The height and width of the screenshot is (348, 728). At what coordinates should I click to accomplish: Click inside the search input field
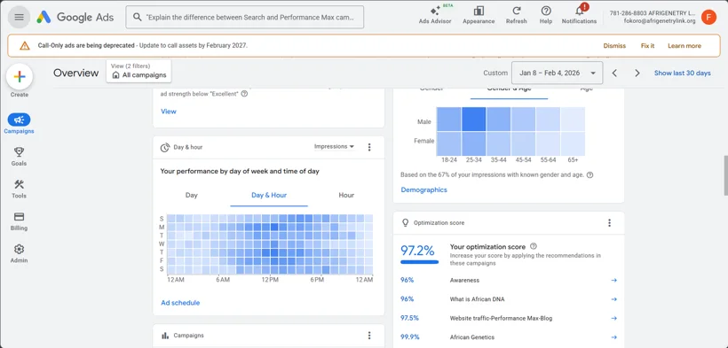(x=250, y=17)
